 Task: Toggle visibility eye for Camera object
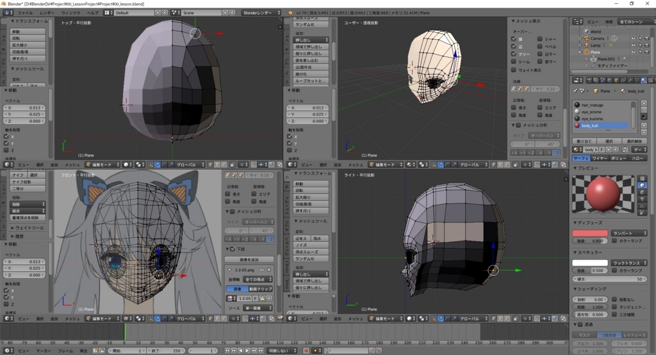632,38
